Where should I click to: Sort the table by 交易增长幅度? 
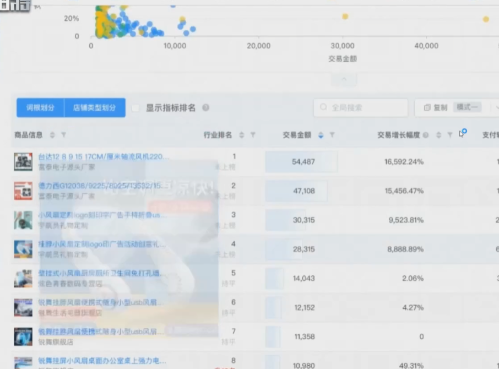pyautogui.click(x=439, y=135)
